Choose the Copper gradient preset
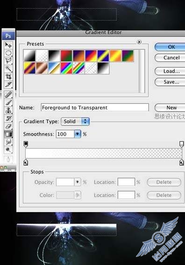The height and width of the screenshot is (265, 185). click(x=42, y=68)
